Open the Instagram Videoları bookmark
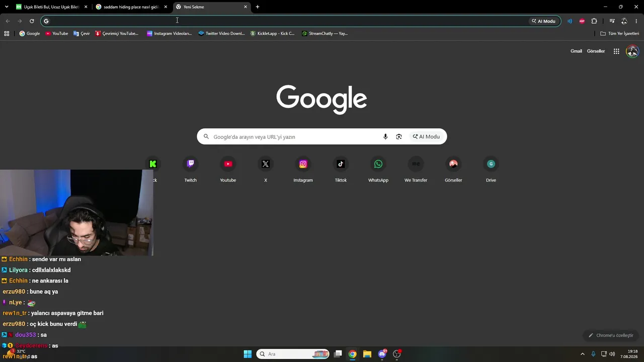The image size is (644, 362). [x=170, y=34]
